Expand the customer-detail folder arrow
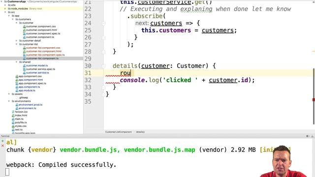 click(x=16, y=40)
